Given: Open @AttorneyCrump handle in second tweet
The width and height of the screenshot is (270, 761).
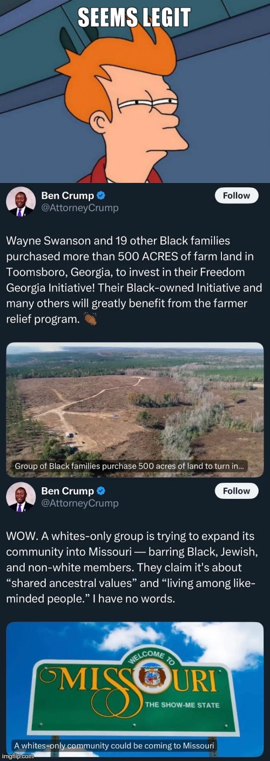Looking at the screenshot, I should [x=80, y=503].
